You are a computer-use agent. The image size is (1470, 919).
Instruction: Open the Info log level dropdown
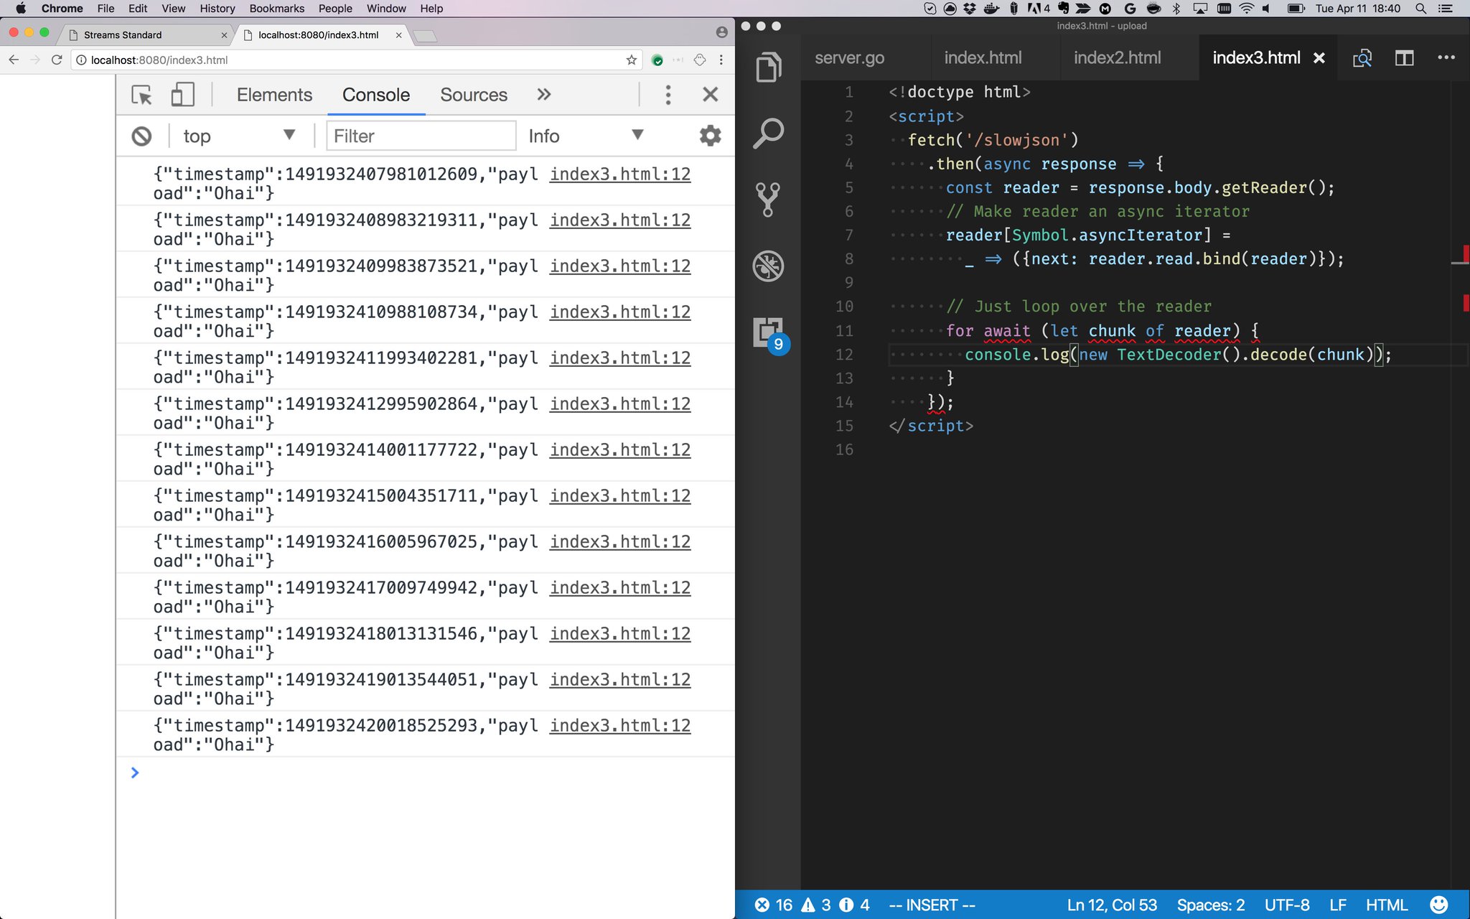coord(586,136)
